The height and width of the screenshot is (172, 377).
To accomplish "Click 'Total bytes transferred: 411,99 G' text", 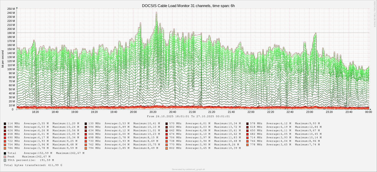I will 33,165.
